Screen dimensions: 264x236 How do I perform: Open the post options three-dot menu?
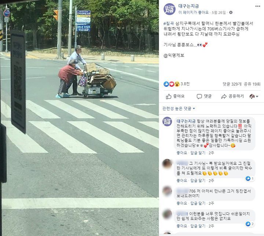tap(258, 6)
